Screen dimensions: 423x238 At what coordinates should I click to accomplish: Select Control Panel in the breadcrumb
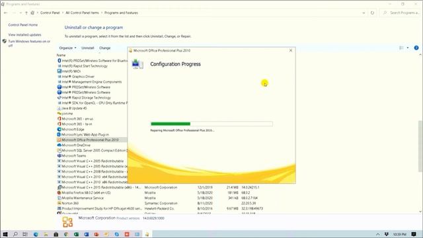tap(50, 13)
